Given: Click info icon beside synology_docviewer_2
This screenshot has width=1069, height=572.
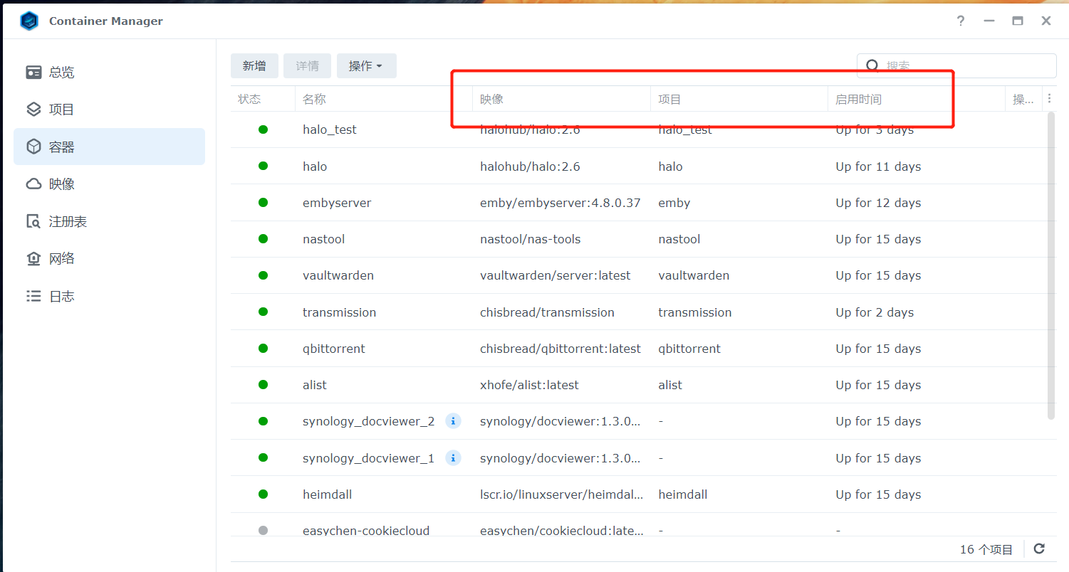Looking at the screenshot, I should tap(453, 421).
